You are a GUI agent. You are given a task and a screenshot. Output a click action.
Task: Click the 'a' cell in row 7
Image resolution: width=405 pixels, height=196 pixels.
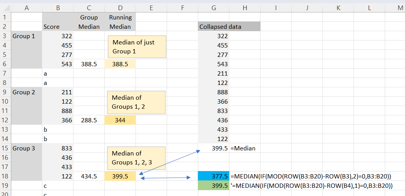click(x=58, y=73)
